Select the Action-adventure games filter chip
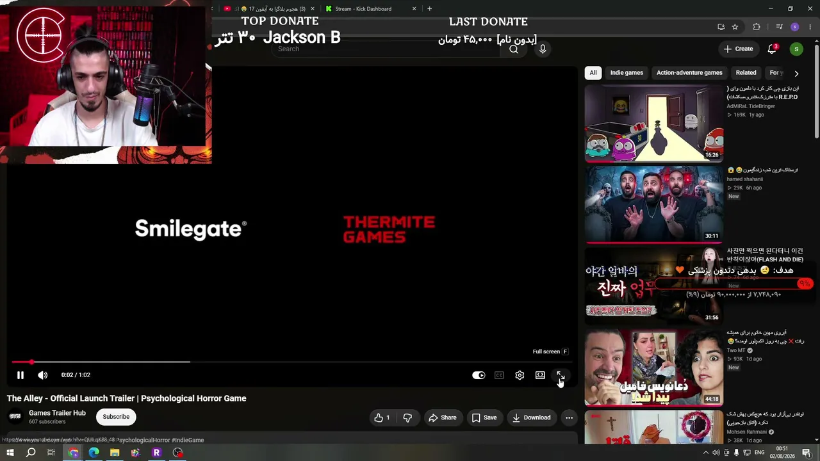This screenshot has height=461, width=820. (689, 73)
